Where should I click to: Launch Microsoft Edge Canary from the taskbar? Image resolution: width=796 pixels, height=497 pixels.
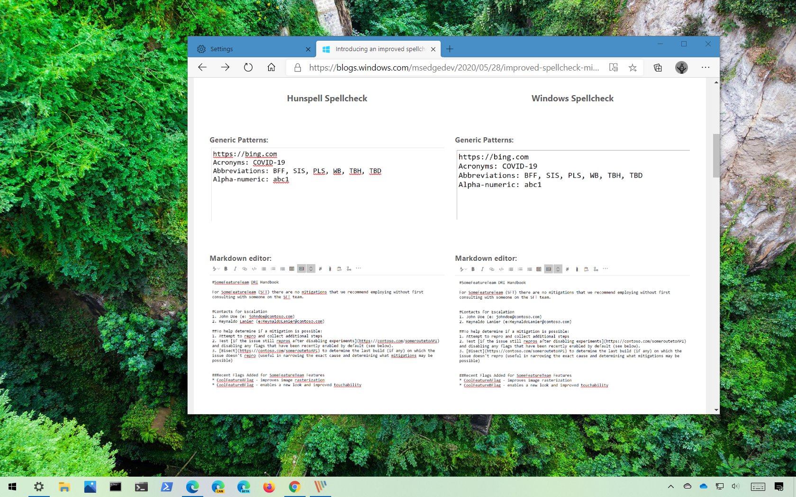click(218, 487)
